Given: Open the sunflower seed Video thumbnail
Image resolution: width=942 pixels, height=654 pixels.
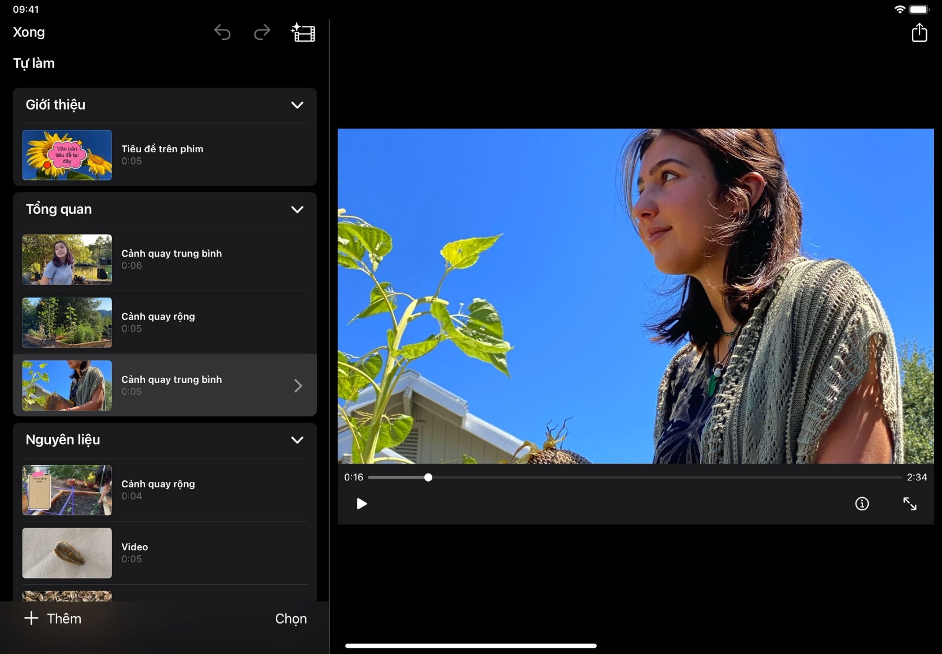Looking at the screenshot, I should coord(67,553).
